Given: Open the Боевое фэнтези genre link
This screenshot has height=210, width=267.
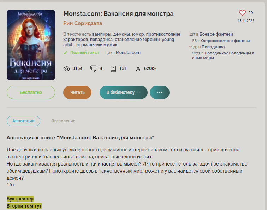Looking at the screenshot, I should tap(216, 34).
